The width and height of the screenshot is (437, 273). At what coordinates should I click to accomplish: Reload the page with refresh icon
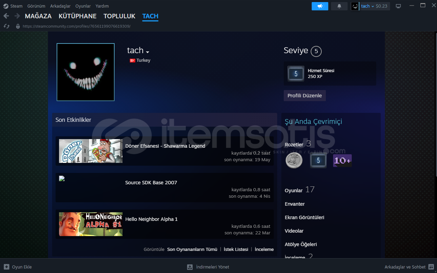pos(7,26)
